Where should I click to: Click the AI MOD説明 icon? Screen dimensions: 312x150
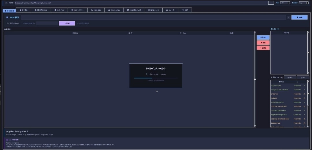(7, 140)
